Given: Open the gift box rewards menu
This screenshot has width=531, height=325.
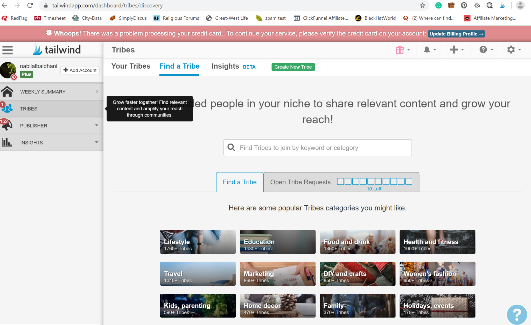Looking at the screenshot, I should pos(403,49).
